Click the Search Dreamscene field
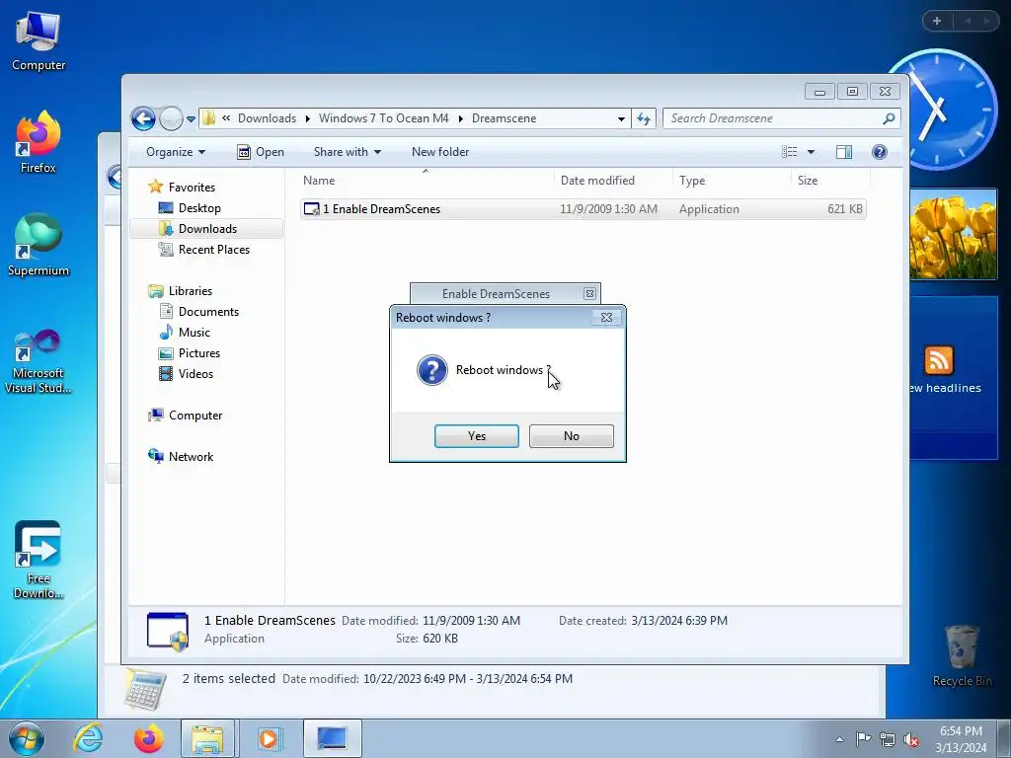Viewport: 1011px width, 758px height. 772,118
